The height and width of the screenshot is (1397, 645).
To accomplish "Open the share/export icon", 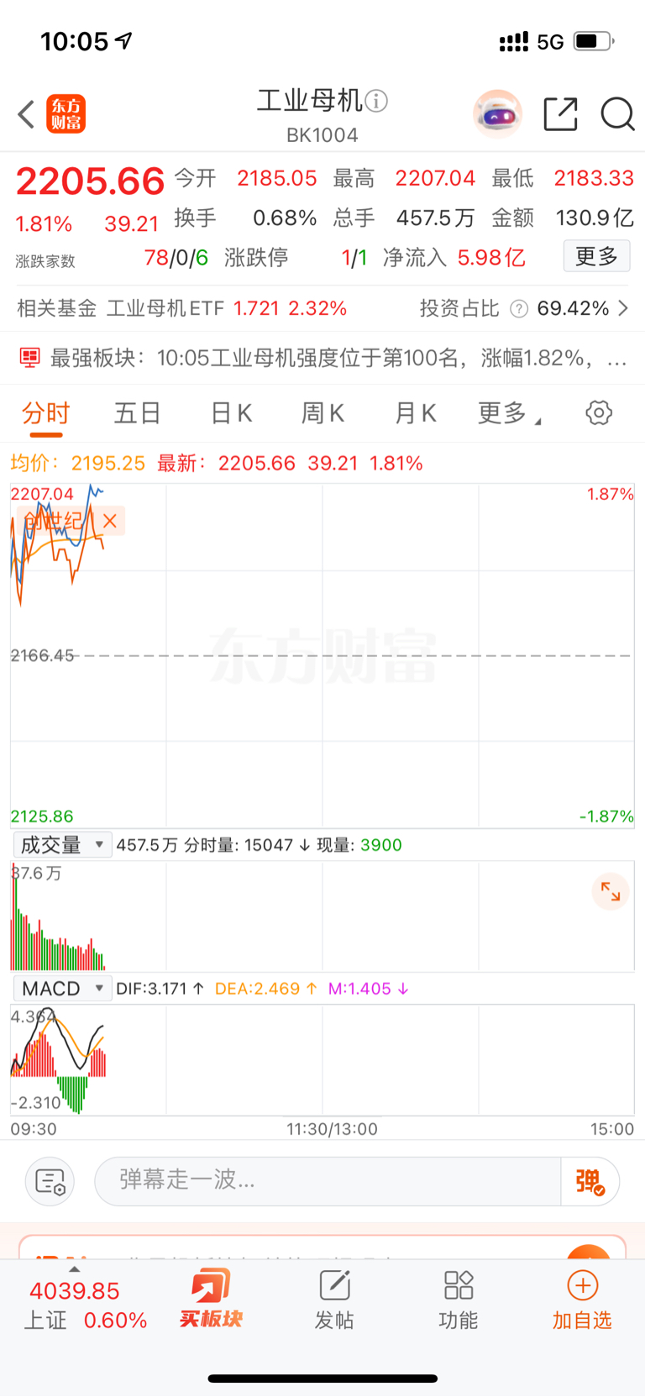I will pos(560,114).
